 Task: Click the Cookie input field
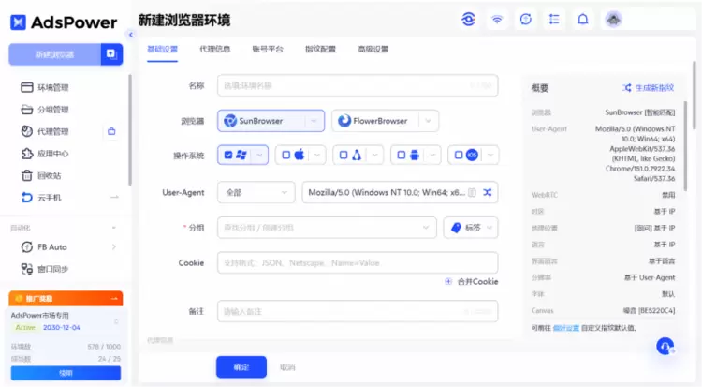358,262
